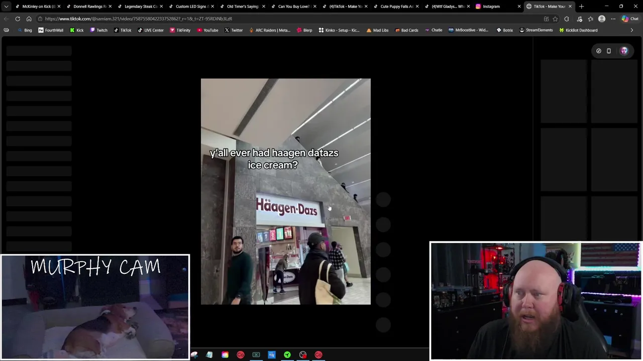Open the Chatle bookmark
The image size is (643, 361).
tap(433, 30)
